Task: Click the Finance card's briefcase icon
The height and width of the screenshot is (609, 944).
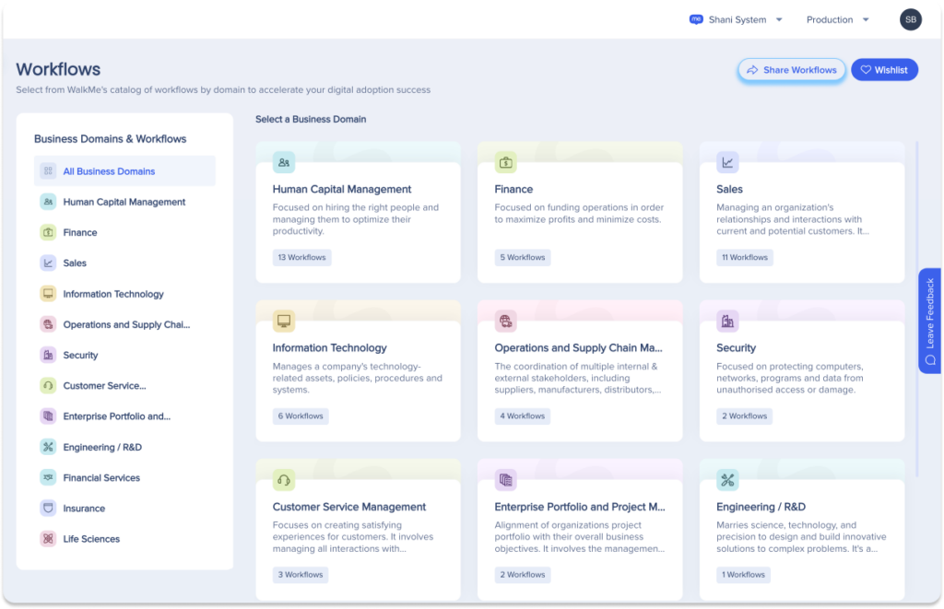Action: [505, 161]
